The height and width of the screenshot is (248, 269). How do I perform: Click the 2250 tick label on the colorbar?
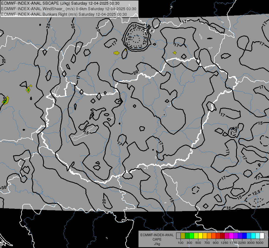pyautogui.click(x=242, y=243)
